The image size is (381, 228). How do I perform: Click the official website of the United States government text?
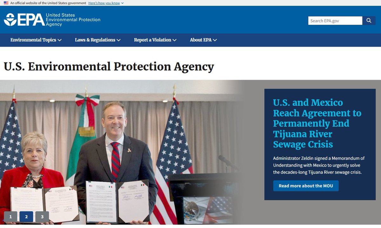tap(48, 3)
